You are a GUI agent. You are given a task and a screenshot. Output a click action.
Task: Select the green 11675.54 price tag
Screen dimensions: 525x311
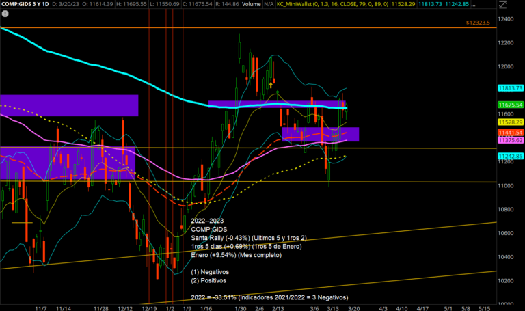tap(511, 105)
